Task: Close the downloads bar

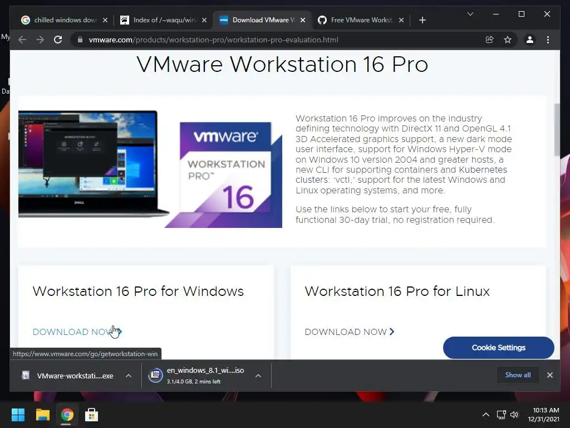Action: pyautogui.click(x=549, y=375)
